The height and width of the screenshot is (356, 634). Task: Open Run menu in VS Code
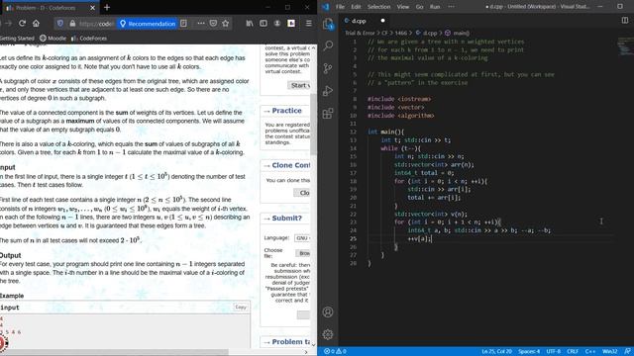click(435, 7)
